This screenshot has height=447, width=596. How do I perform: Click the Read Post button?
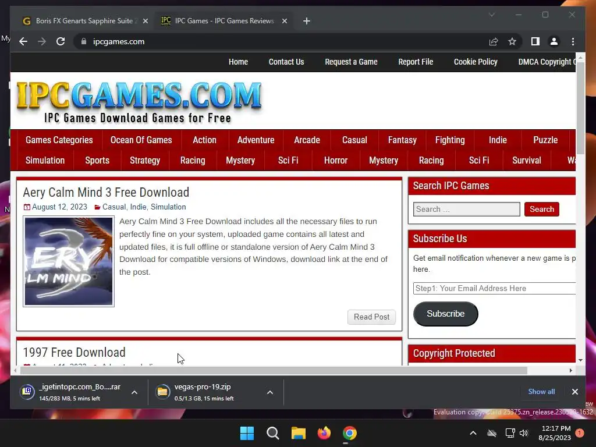371,317
